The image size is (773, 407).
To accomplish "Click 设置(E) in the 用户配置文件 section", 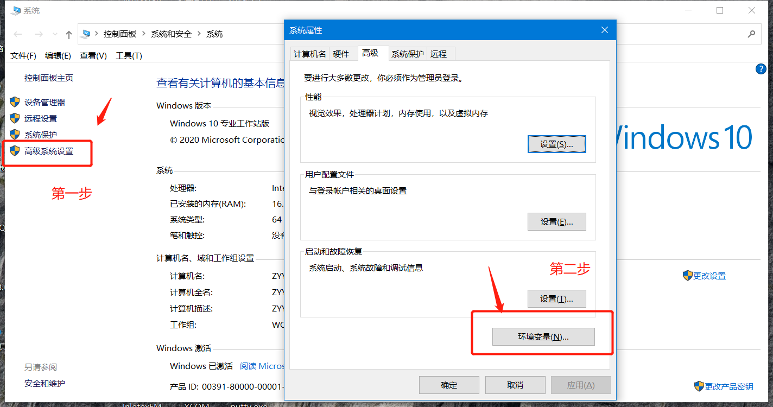I will (x=557, y=221).
